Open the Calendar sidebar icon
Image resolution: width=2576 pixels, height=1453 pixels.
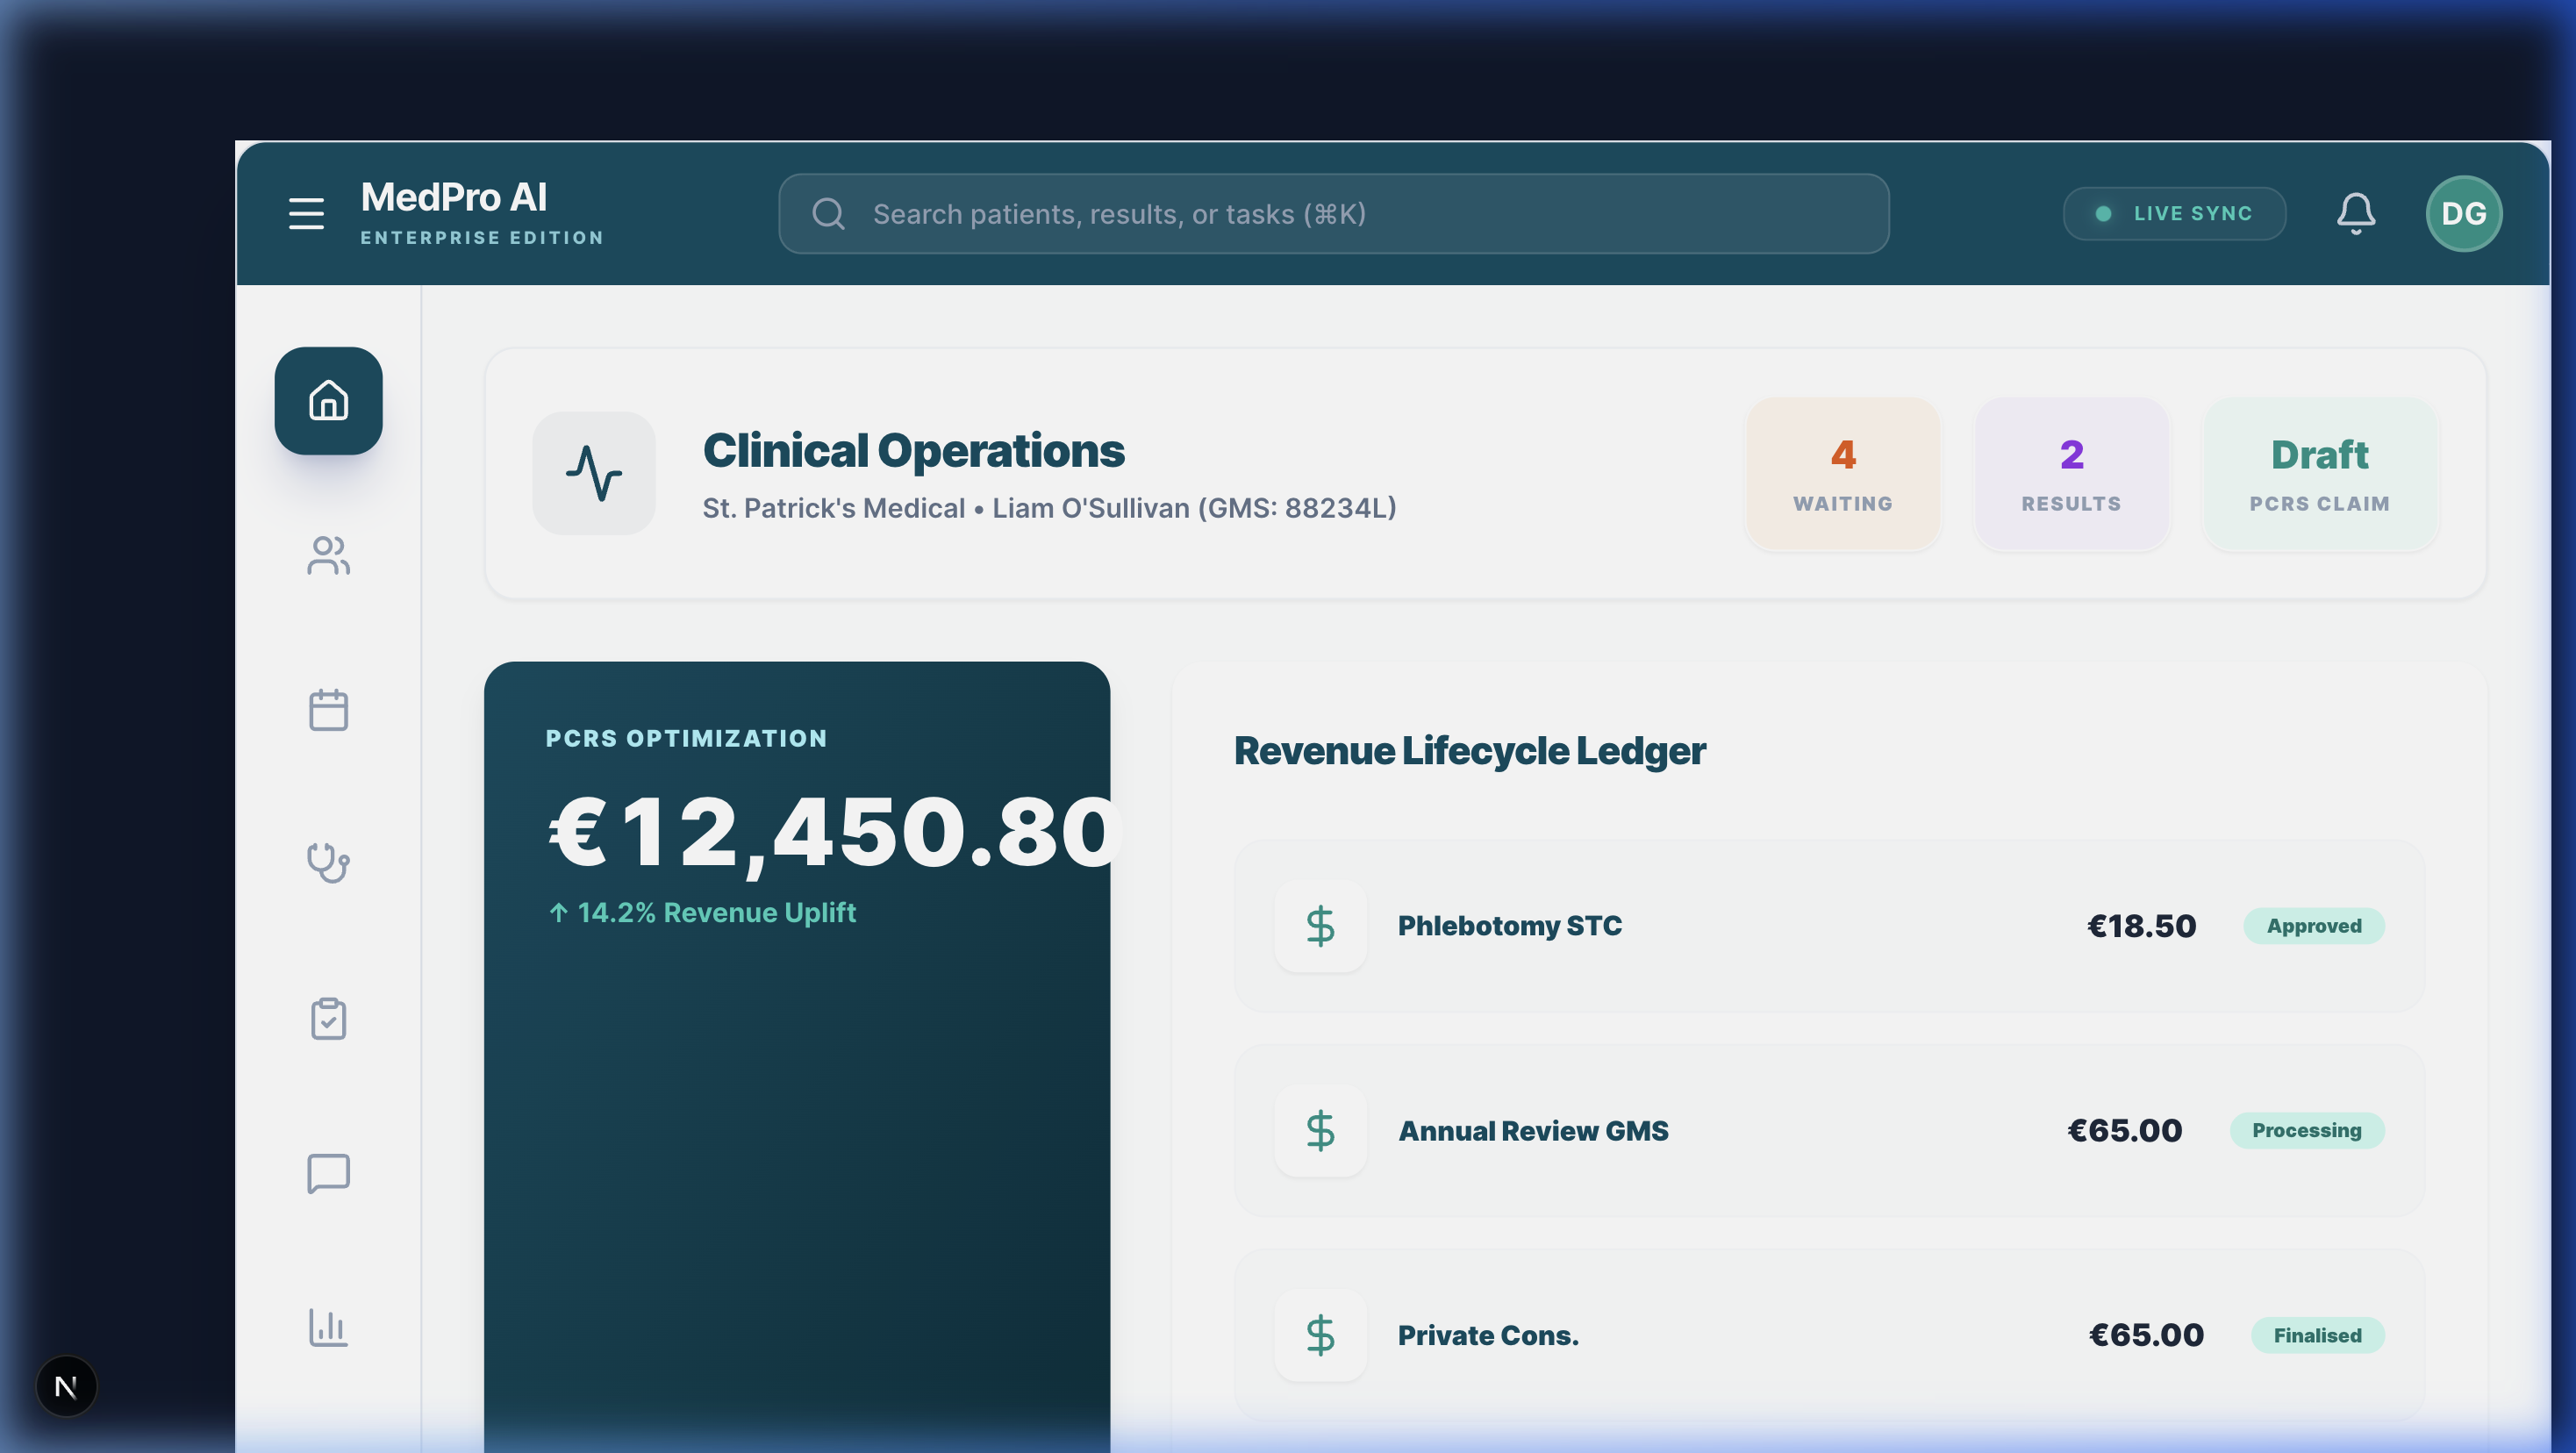click(328, 710)
